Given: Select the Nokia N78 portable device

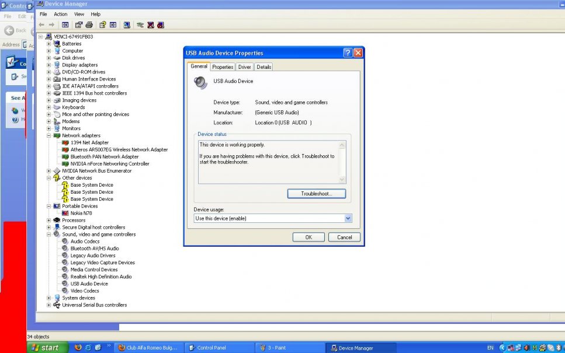Looking at the screenshot, I should (x=81, y=213).
